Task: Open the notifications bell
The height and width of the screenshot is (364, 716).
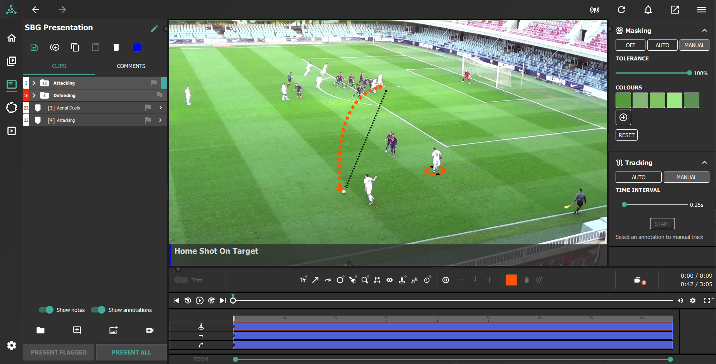Action: [x=648, y=10]
